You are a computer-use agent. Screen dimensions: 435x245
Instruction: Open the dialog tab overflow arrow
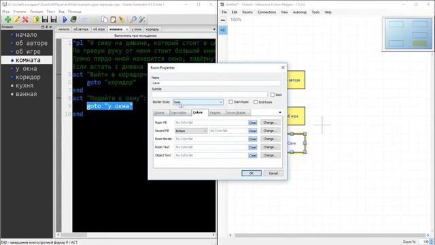point(280,112)
